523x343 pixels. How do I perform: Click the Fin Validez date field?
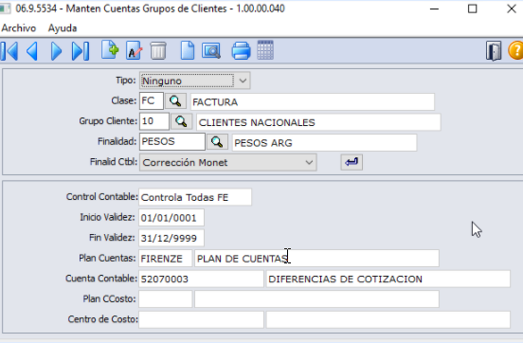click(171, 238)
